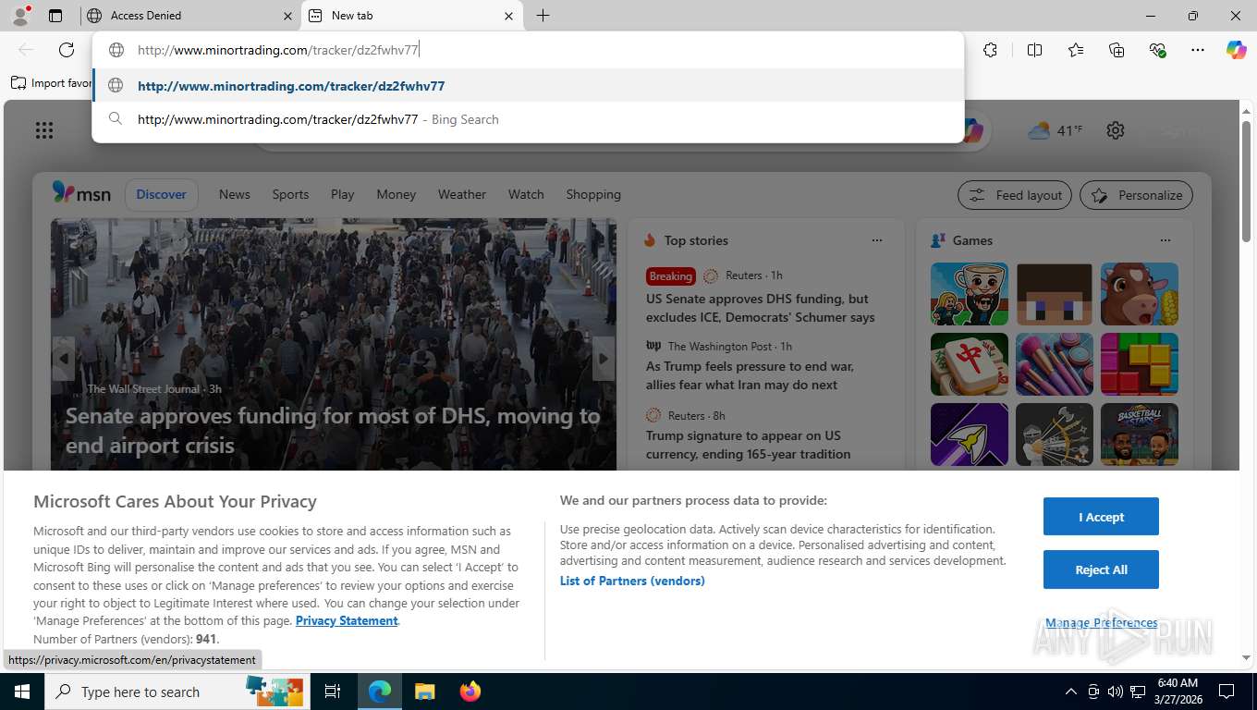The width and height of the screenshot is (1257, 710).
Task: Open the Feed layout options
Action: tap(1015, 195)
